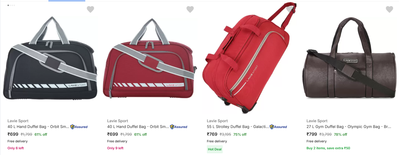Screen dimensions: 399x155
Task: Open 55 L Strolley Duffel Bag title link
Action: click(238, 127)
